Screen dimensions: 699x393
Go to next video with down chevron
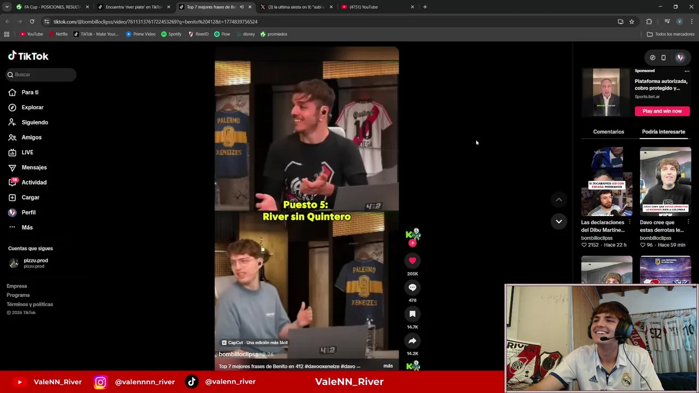click(x=559, y=221)
